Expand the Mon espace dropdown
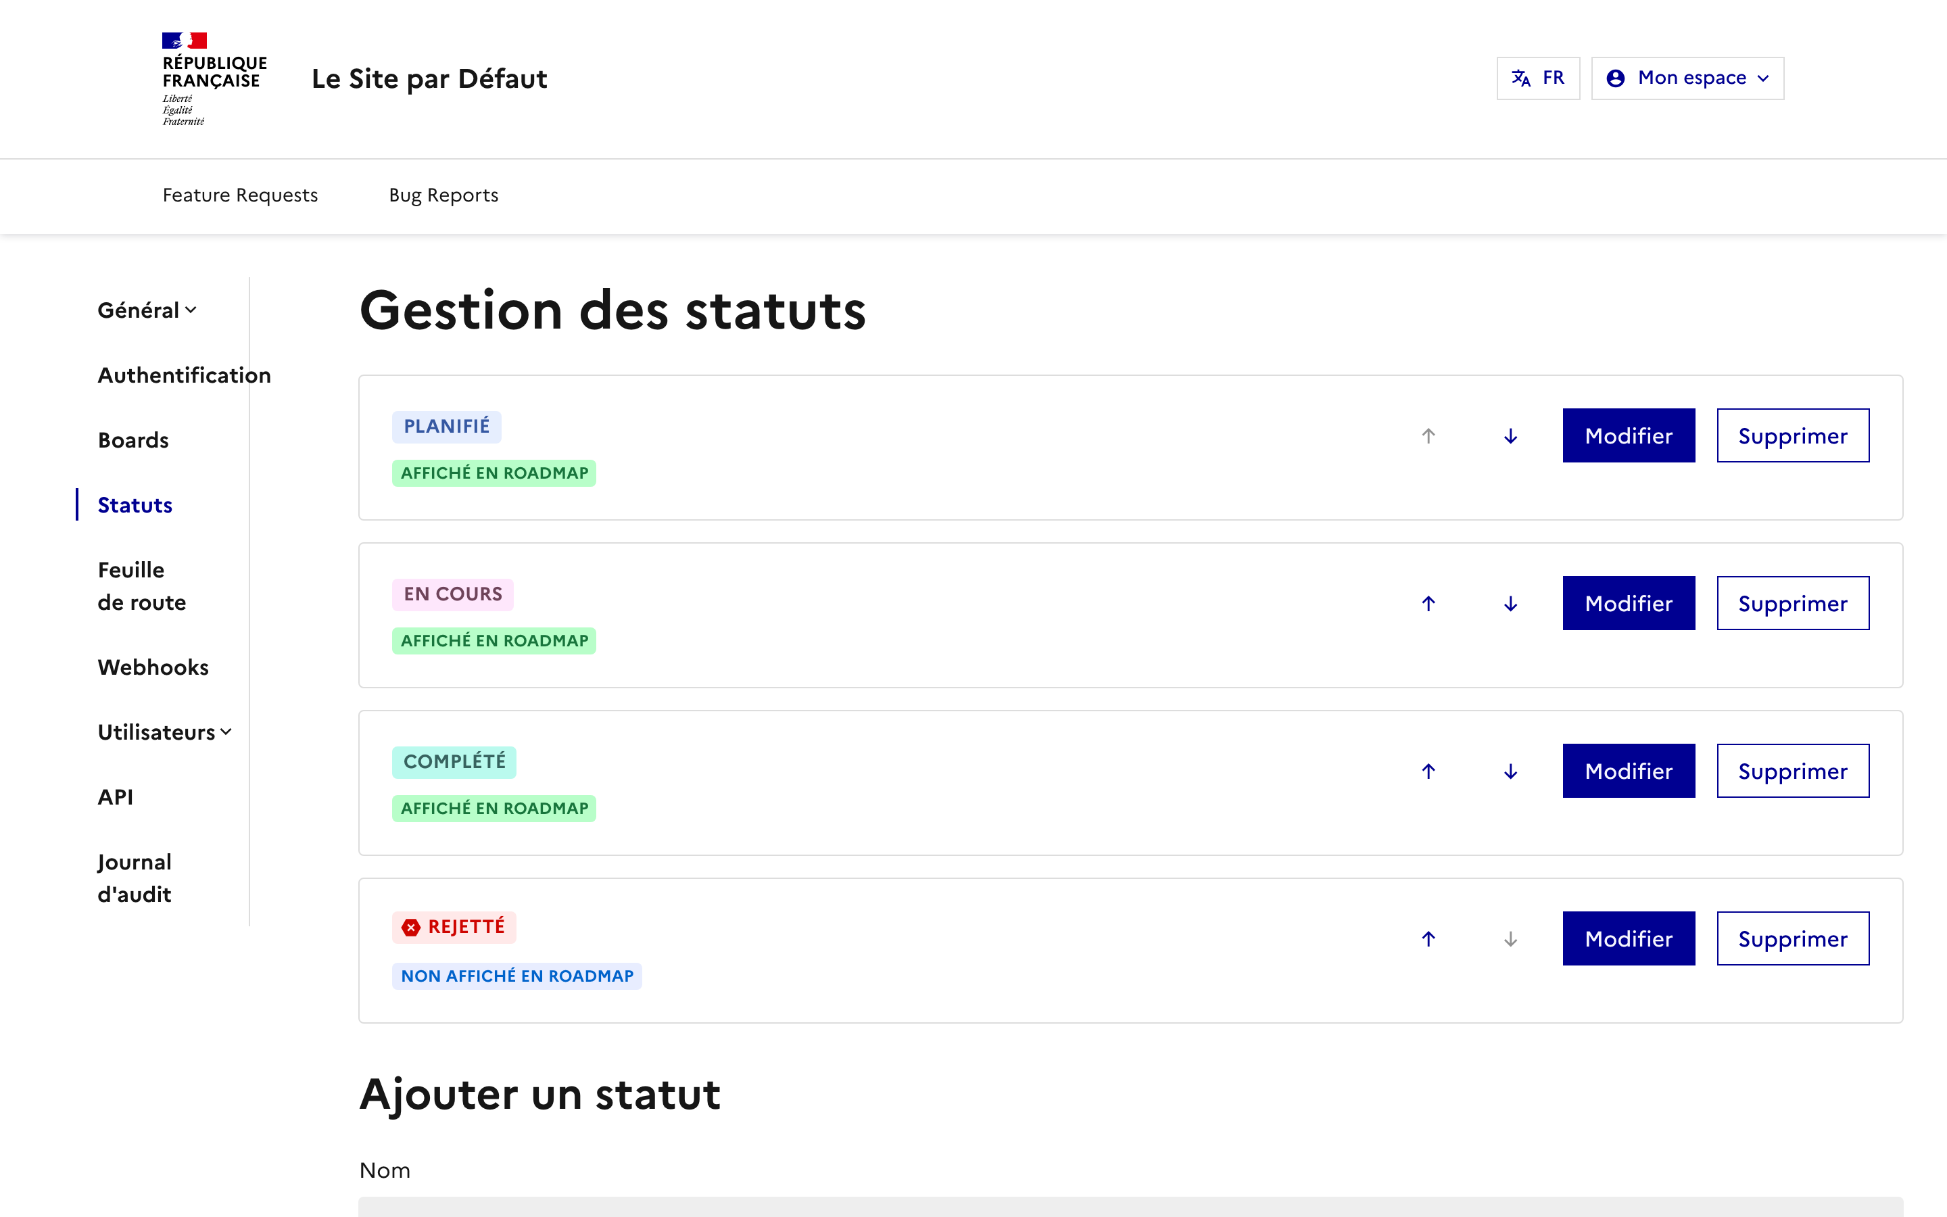 coord(1687,77)
